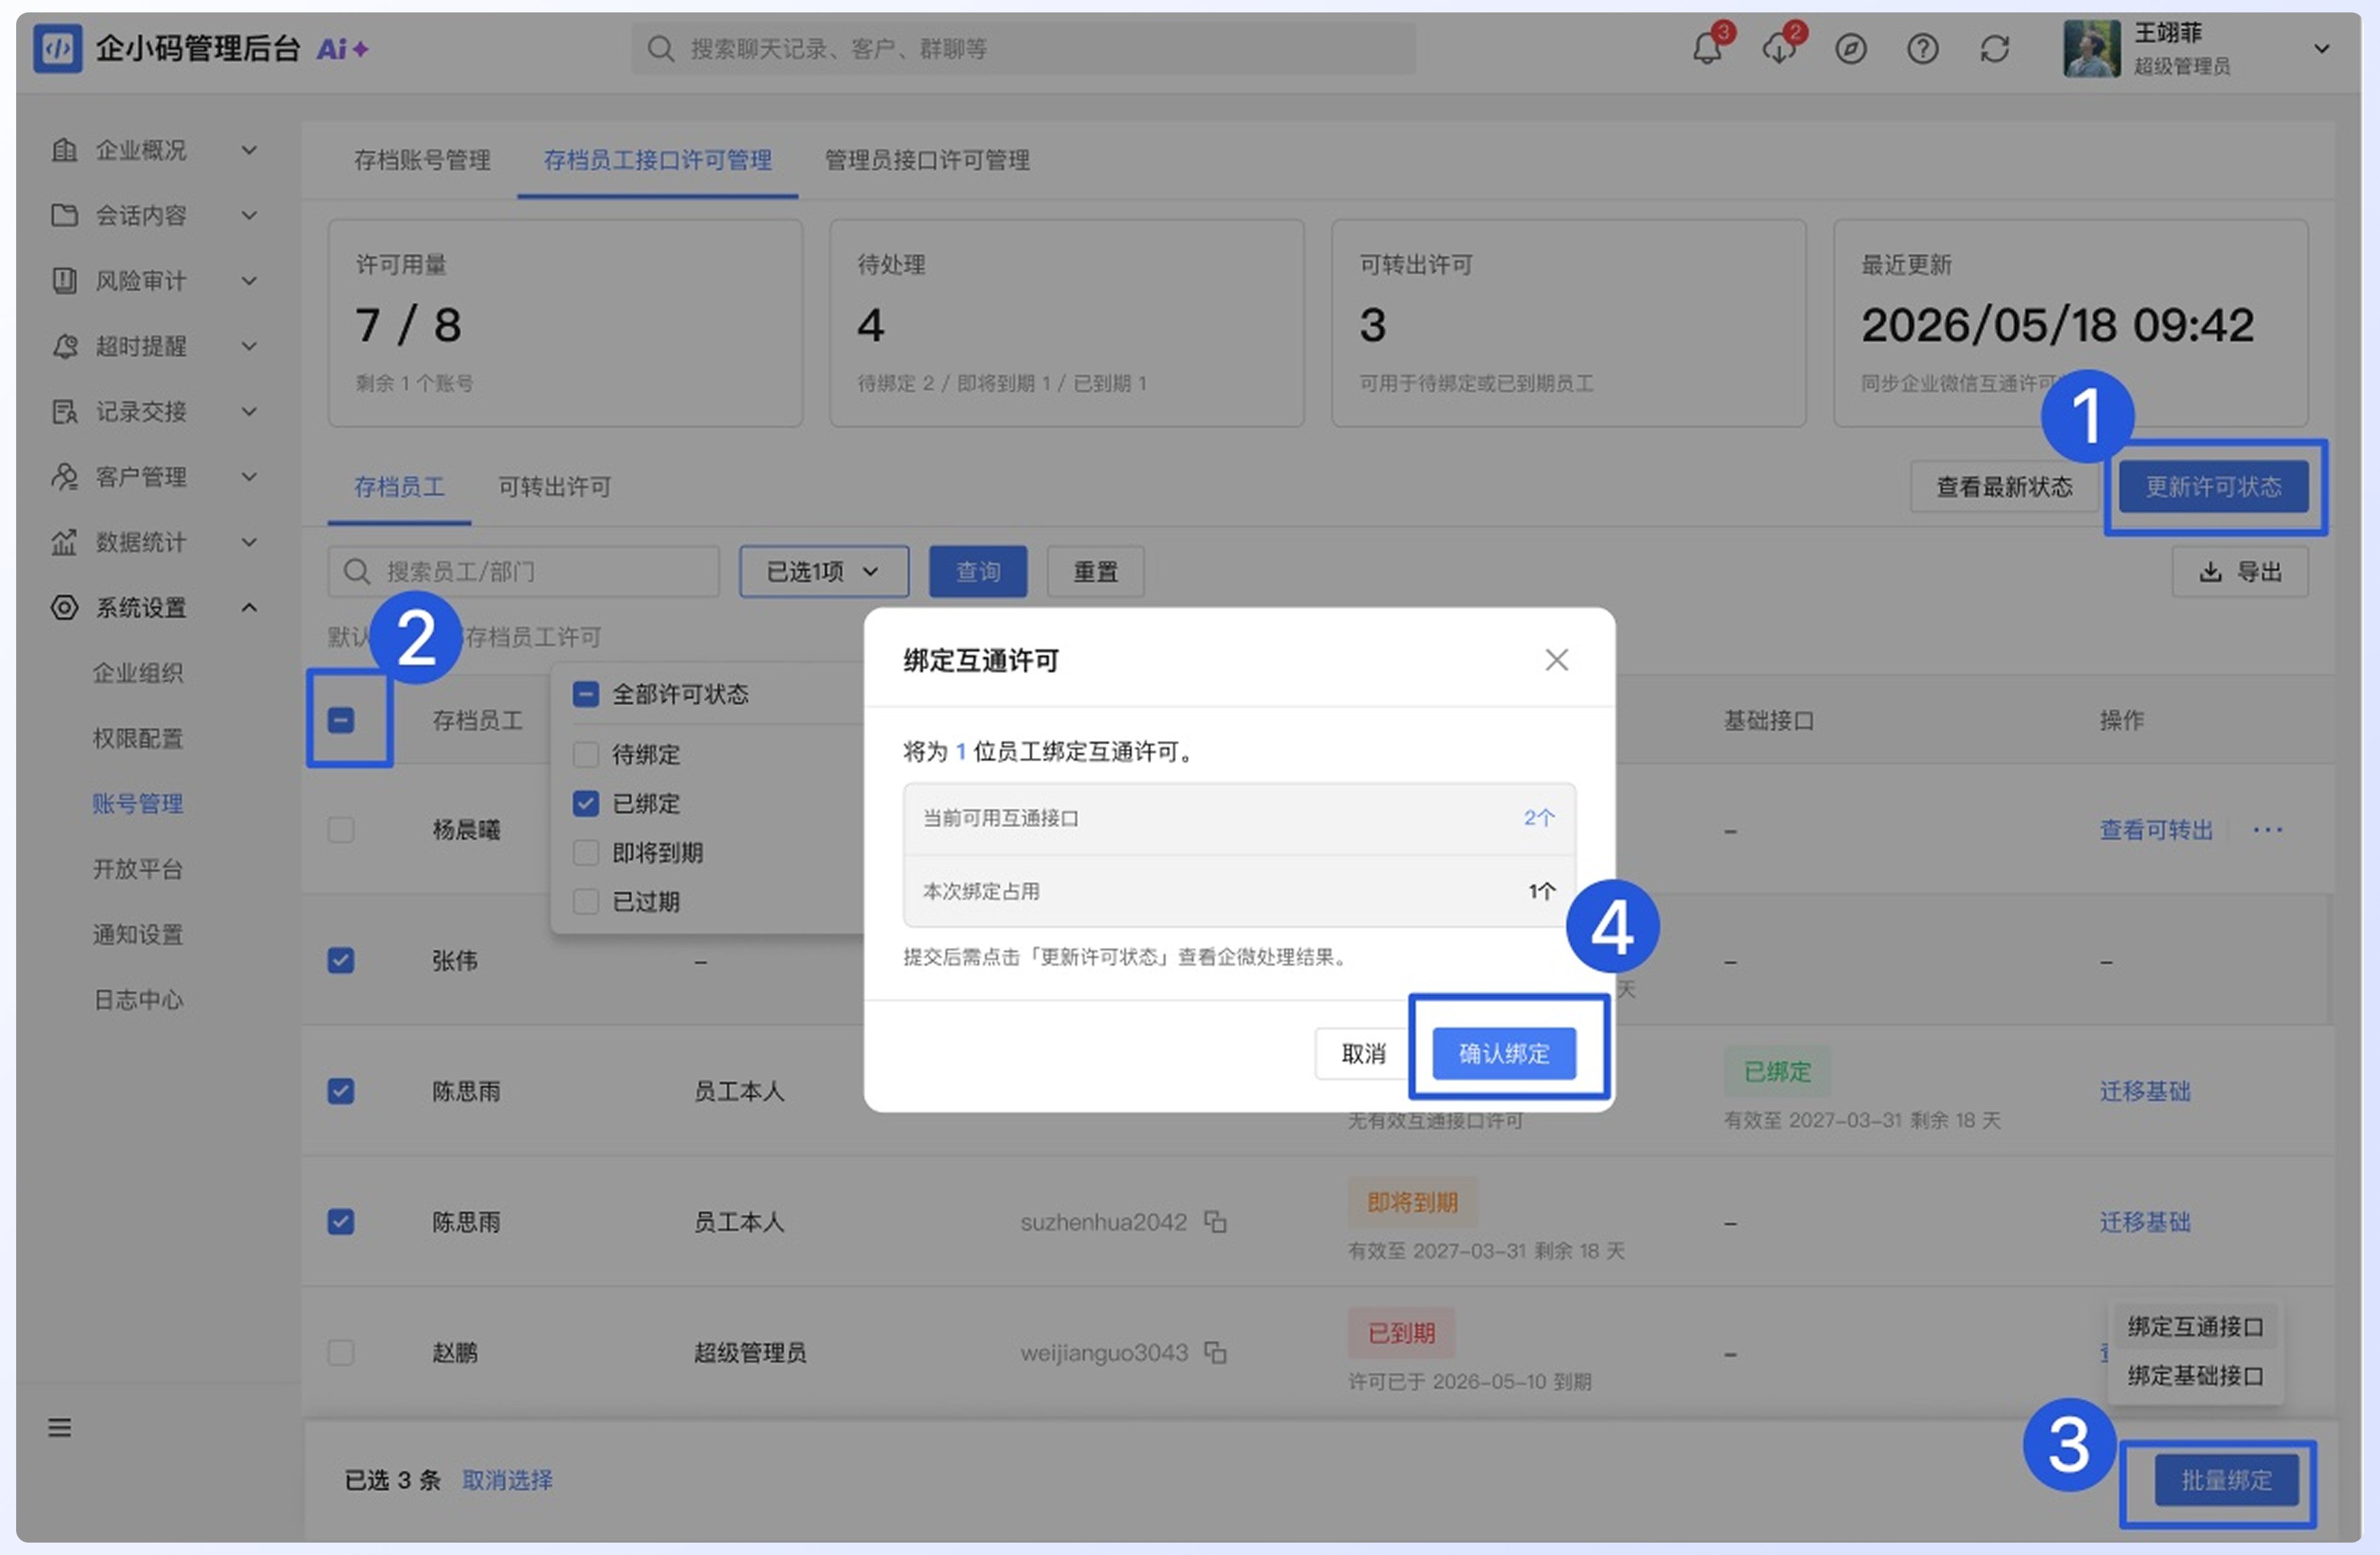Focus the 搜索员工/部门 search field
Image resolution: width=2380 pixels, height=1555 pixels.
[524, 571]
